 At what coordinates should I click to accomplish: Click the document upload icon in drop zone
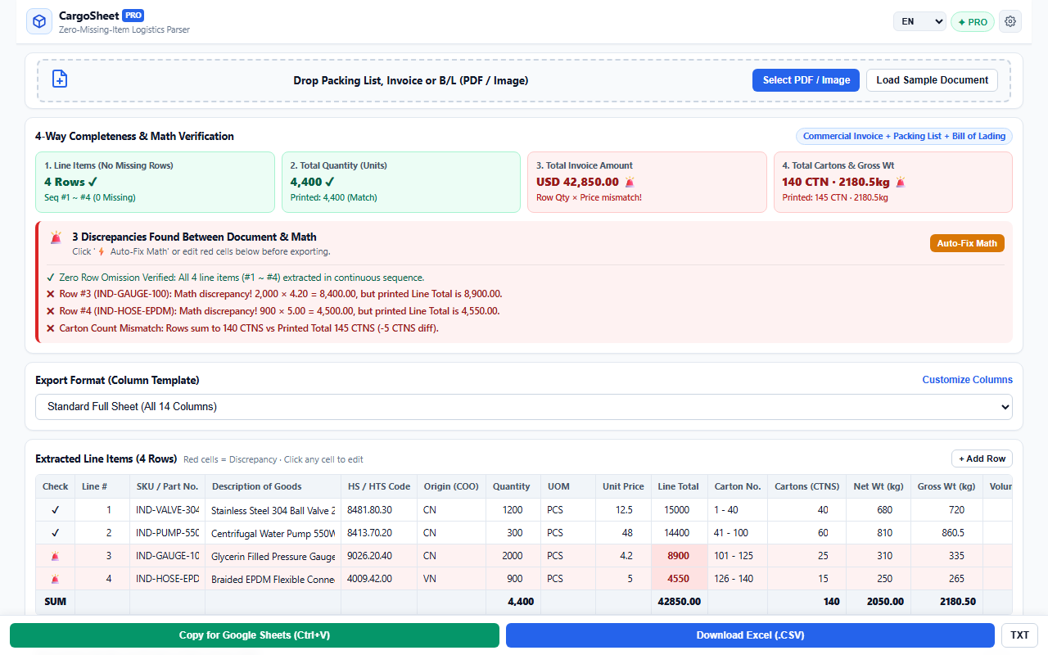[60, 79]
